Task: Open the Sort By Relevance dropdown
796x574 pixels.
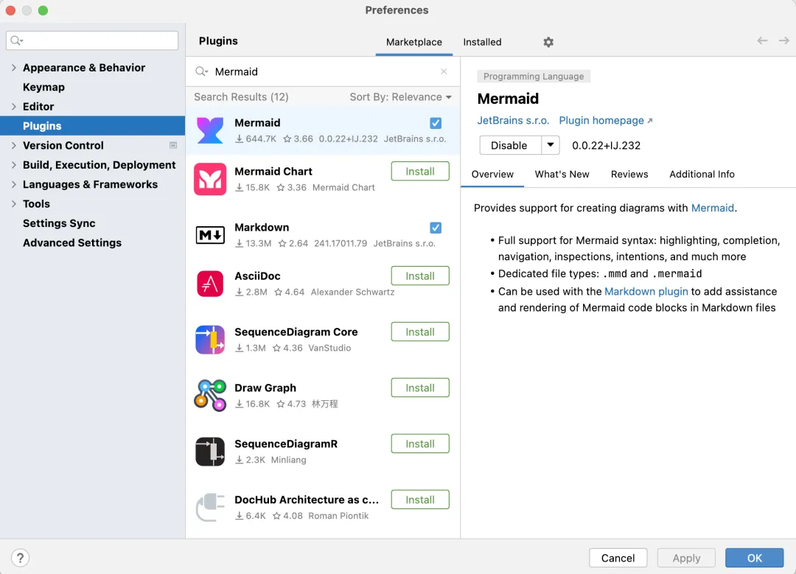Action: [400, 97]
